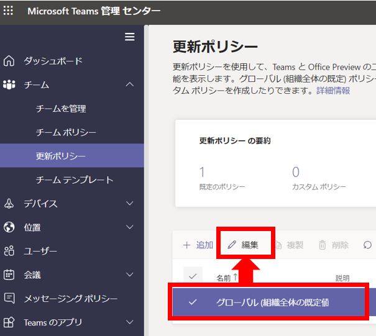Uncheck the グローバル policy row checkbox
Image resolution: width=376 pixels, height=336 pixels.
tap(193, 302)
